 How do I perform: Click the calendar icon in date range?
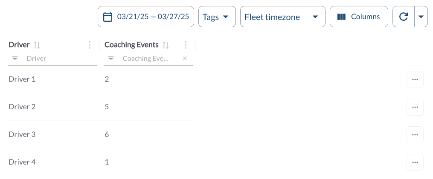108,17
